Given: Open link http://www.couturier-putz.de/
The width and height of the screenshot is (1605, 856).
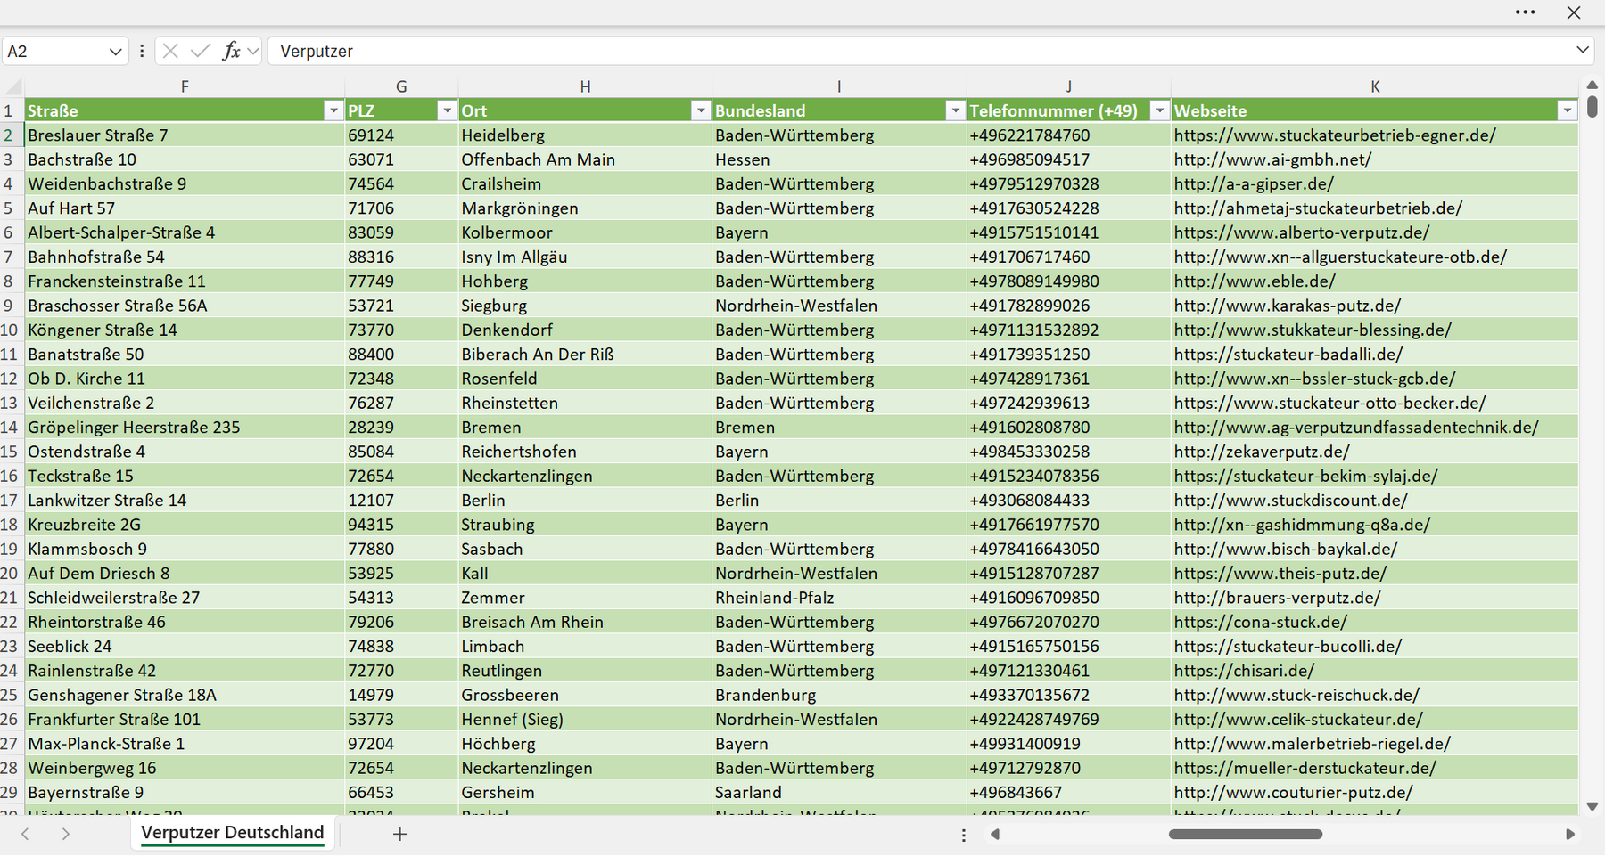Looking at the screenshot, I should pos(1294,793).
